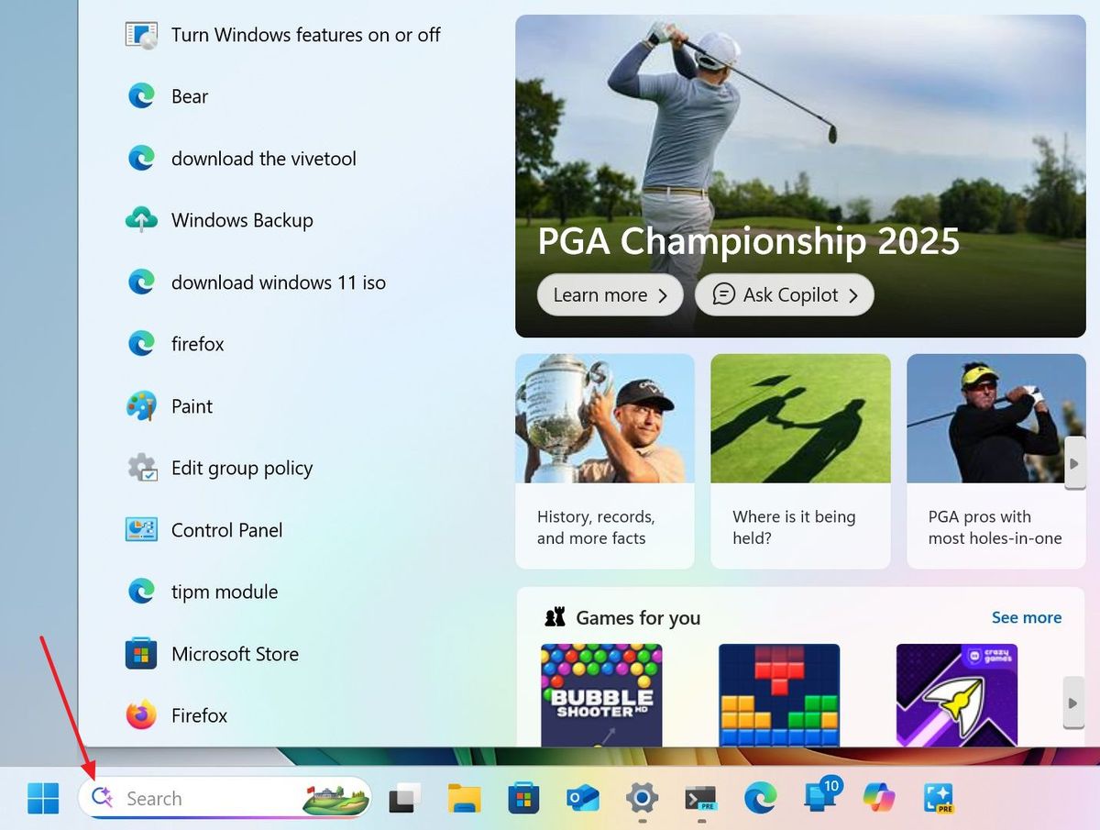Open the See more games link
The height and width of the screenshot is (830, 1100).
[1026, 617]
